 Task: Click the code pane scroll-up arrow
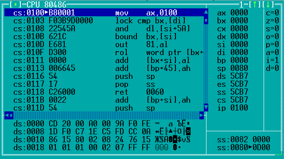coord(206,12)
